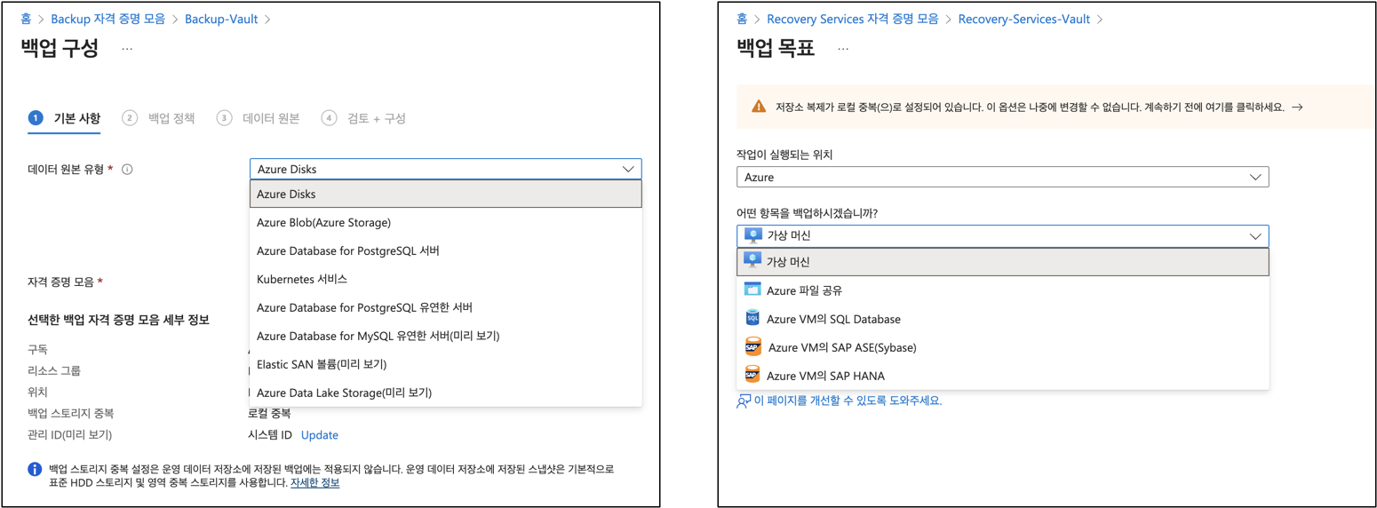Click the Update link next to 시스템 ID

pyautogui.click(x=320, y=435)
